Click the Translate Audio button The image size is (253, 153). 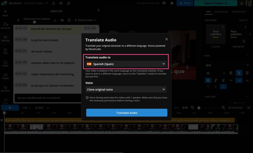(x=126, y=113)
